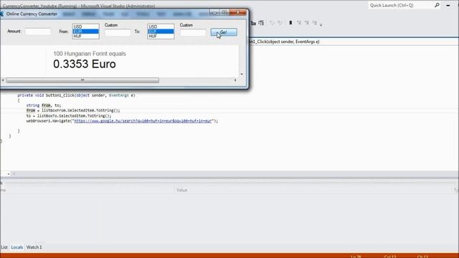The image size is (459, 258).
Task: Switch to the Watch 1 tab
Action: pyautogui.click(x=34, y=247)
